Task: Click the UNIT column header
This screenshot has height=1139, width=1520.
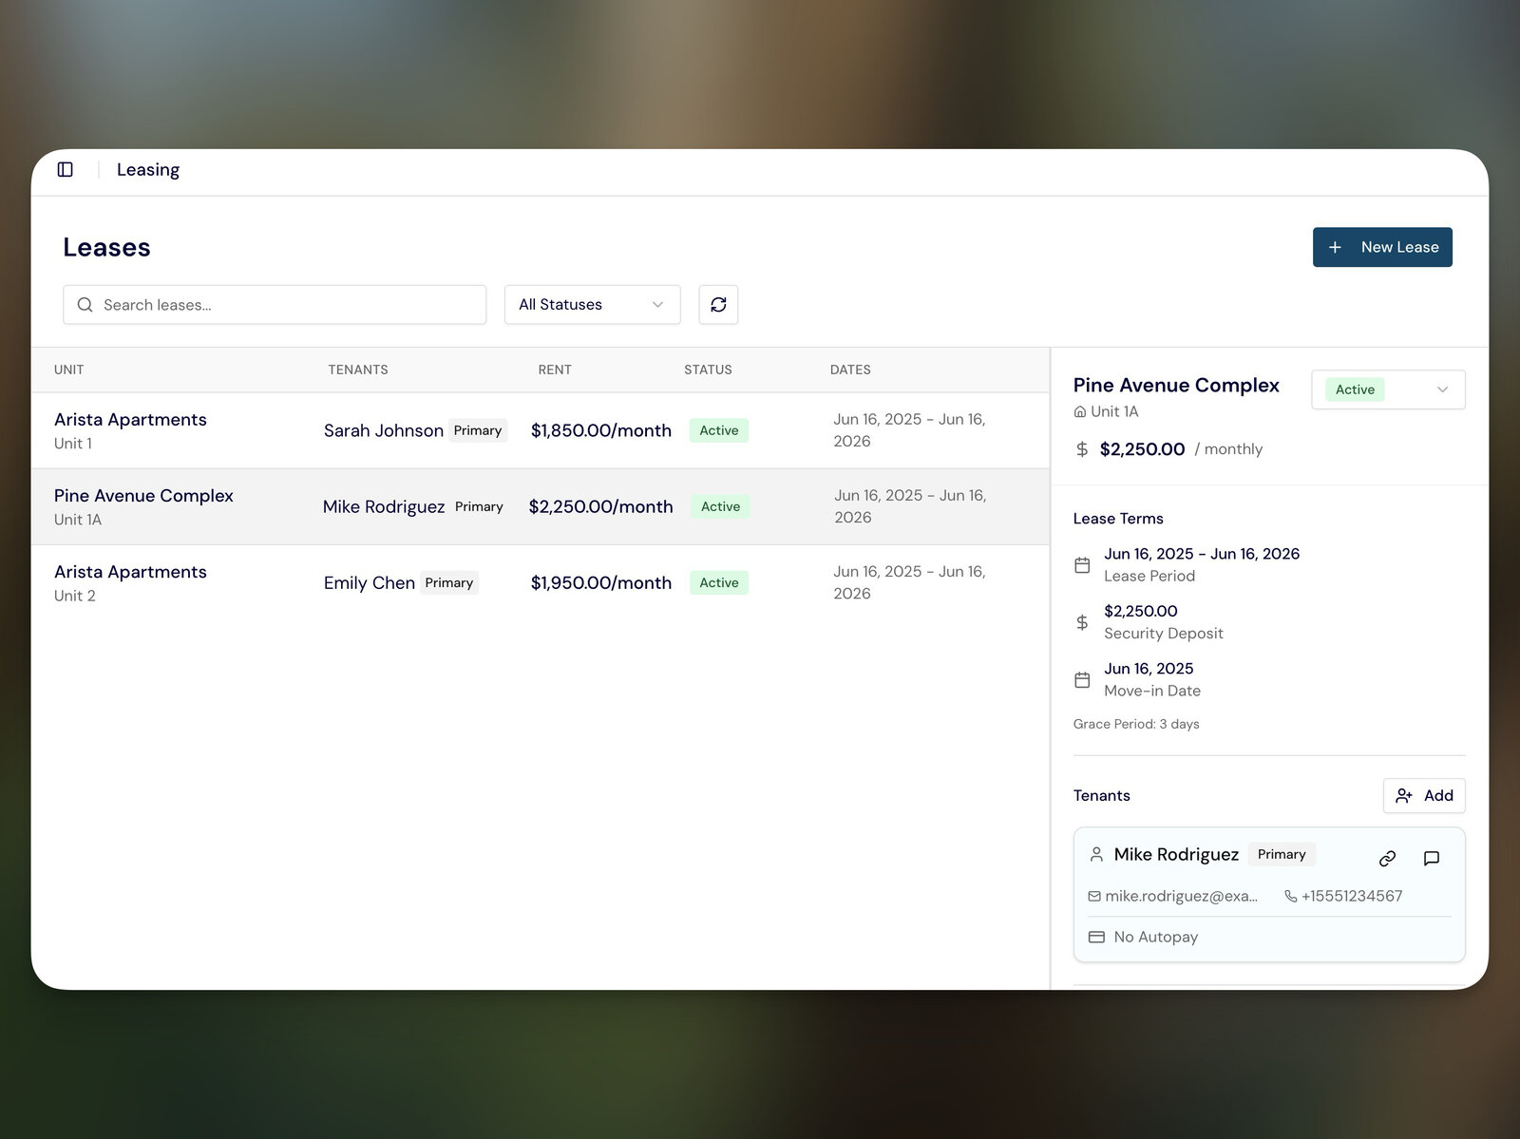Action: pyautogui.click(x=68, y=370)
